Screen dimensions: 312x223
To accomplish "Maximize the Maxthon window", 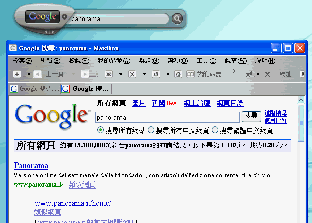I will tap(288, 48).
